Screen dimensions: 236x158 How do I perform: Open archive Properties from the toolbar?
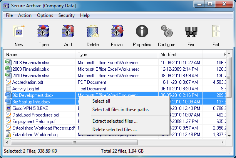click(142, 32)
